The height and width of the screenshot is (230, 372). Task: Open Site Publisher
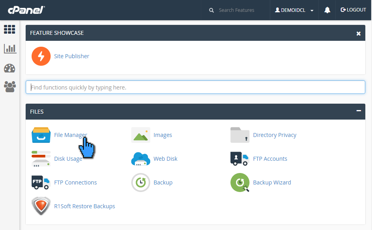pos(72,56)
